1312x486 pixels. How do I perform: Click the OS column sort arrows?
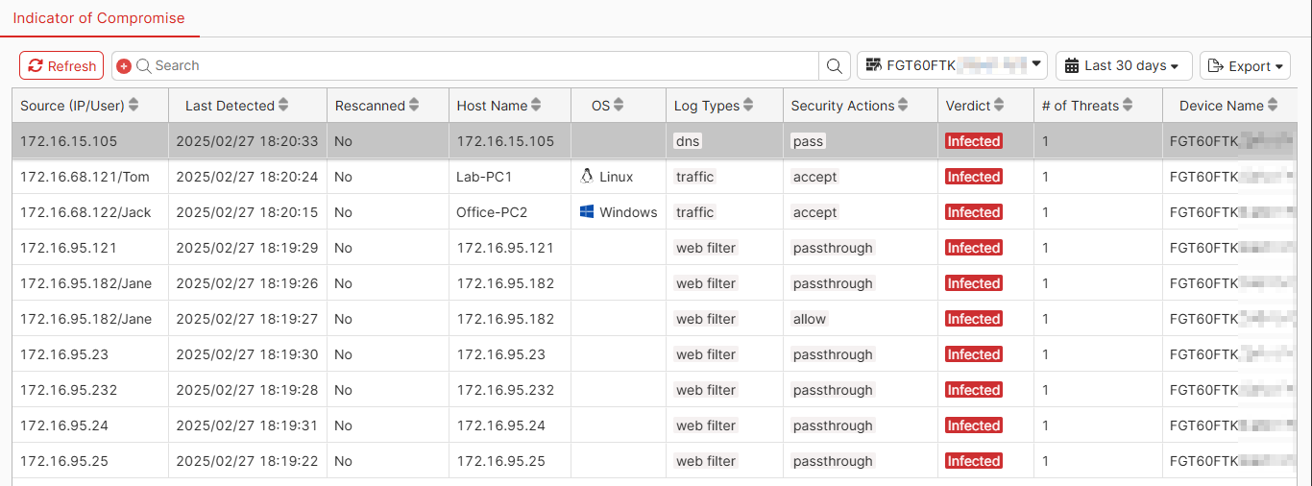(x=619, y=106)
